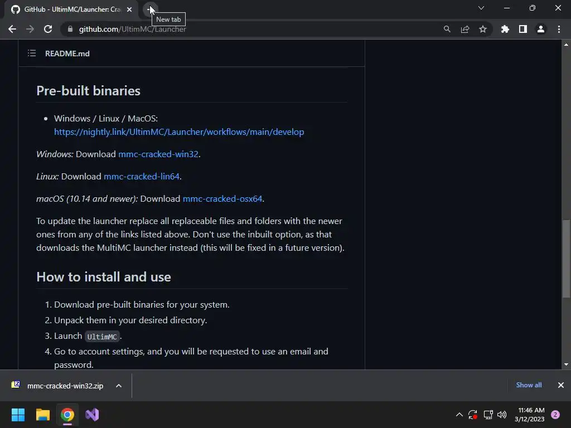The height and width of the screenshot is (428, 571).
Task: Click the UltimMC code snippet
Action: pos(102,336)
